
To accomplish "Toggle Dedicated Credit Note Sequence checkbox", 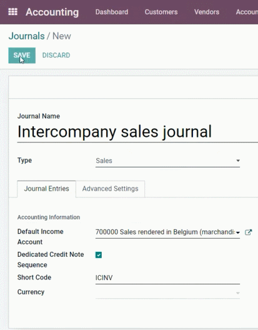I will (x=99, y=255).
